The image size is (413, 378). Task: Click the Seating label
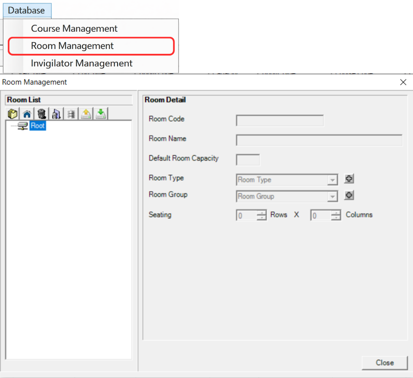point(160,215)
